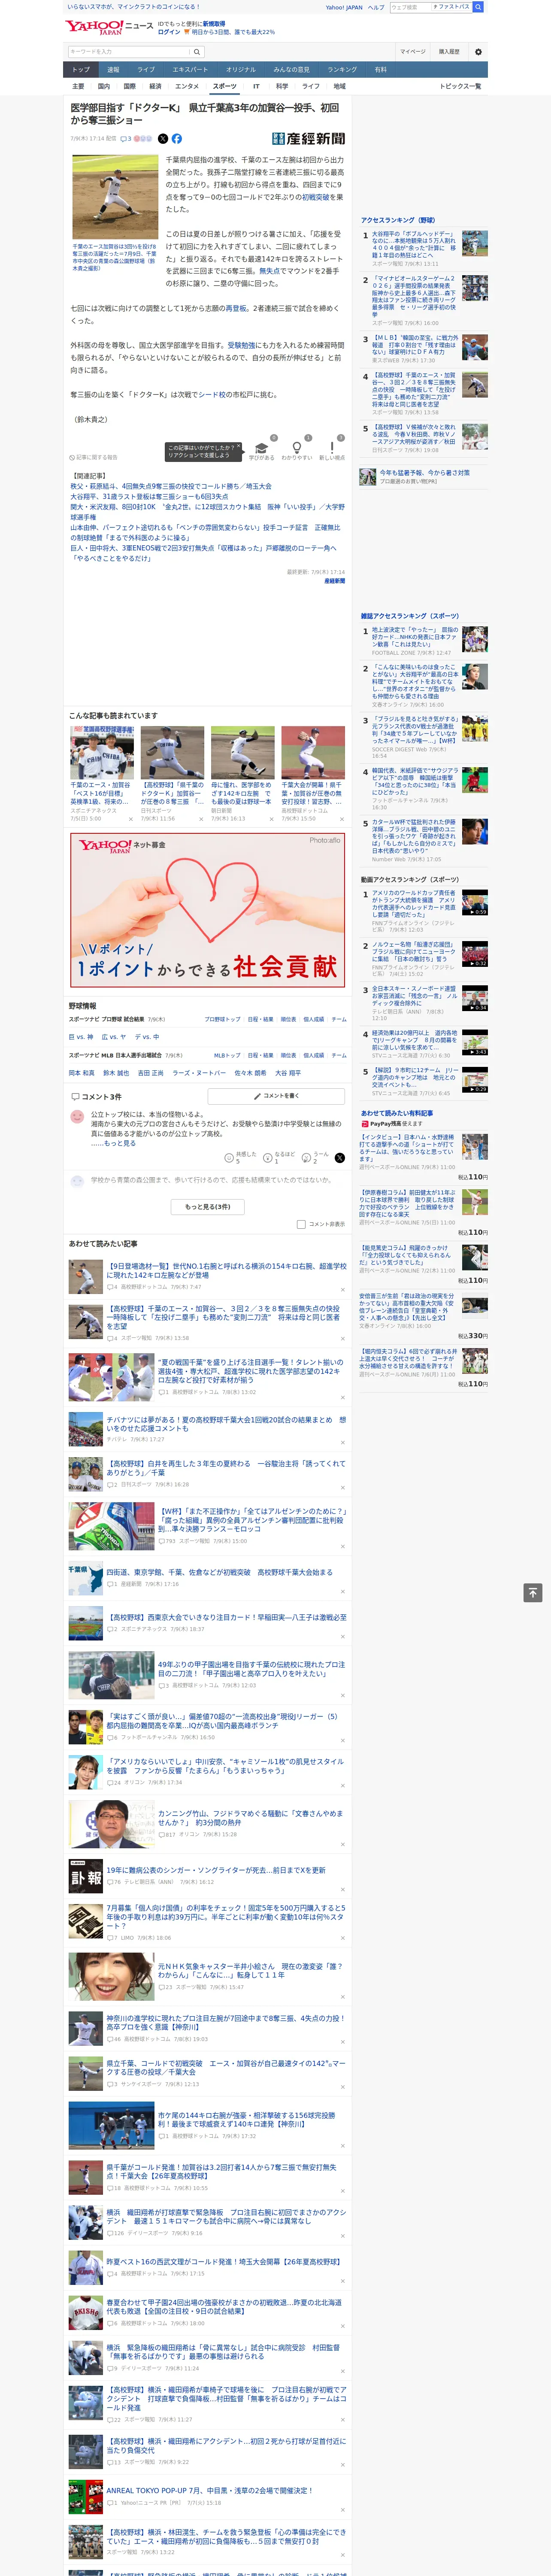The image size is (551, 2576).
Task: Play video ranking item 1 アメリカのワールドカップ
Action: [x=475, y=903]
